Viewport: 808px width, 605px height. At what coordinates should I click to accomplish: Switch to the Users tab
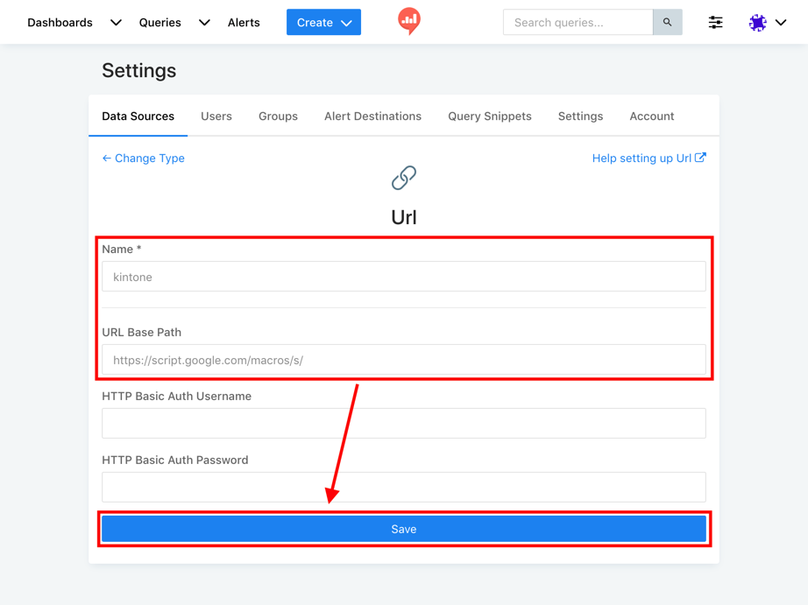coord(216,116)
